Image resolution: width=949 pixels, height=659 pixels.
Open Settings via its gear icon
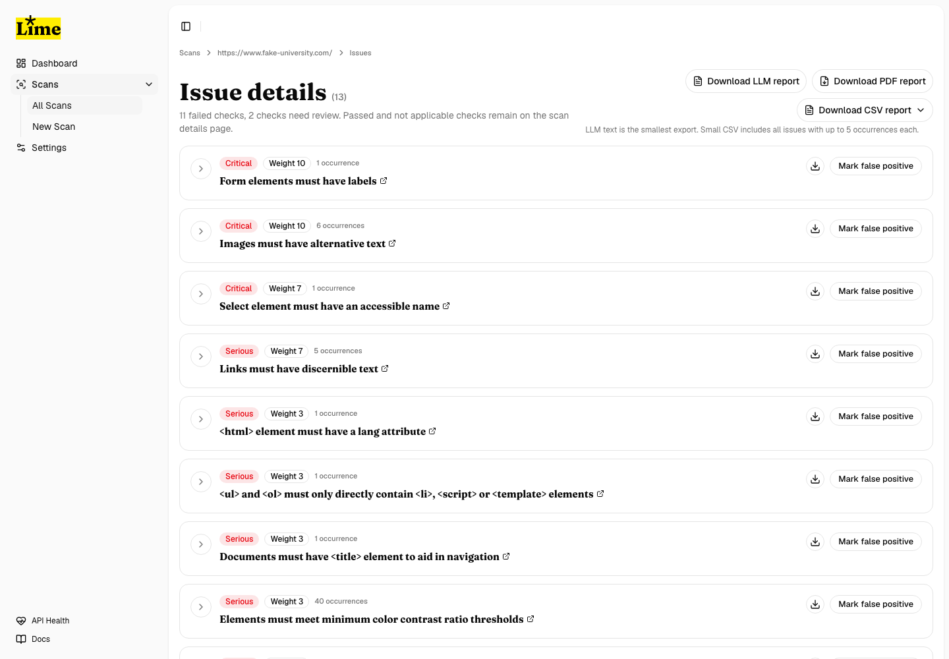pos(20,148)
